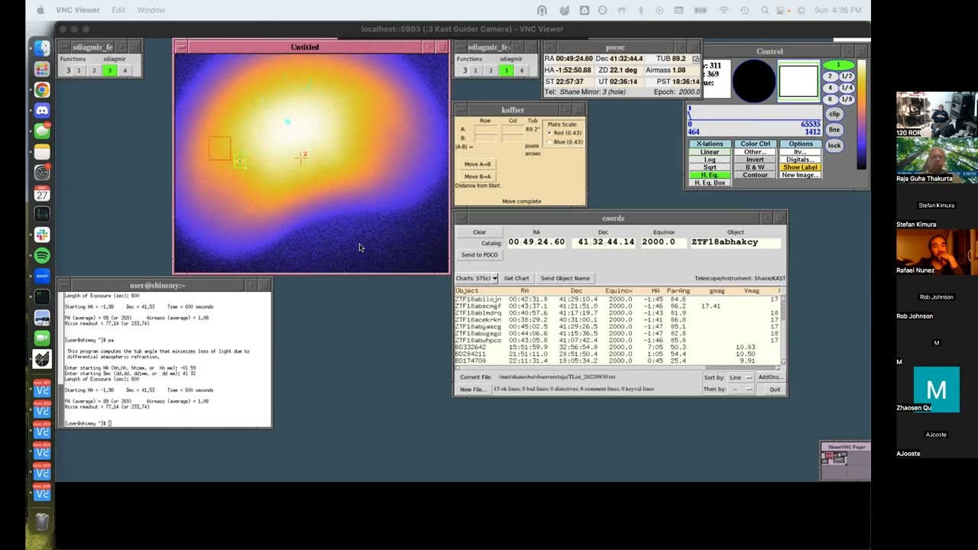This screenshot has height=550, width=978.
Task: Toggle the fine button in Control
Action: 834,130
